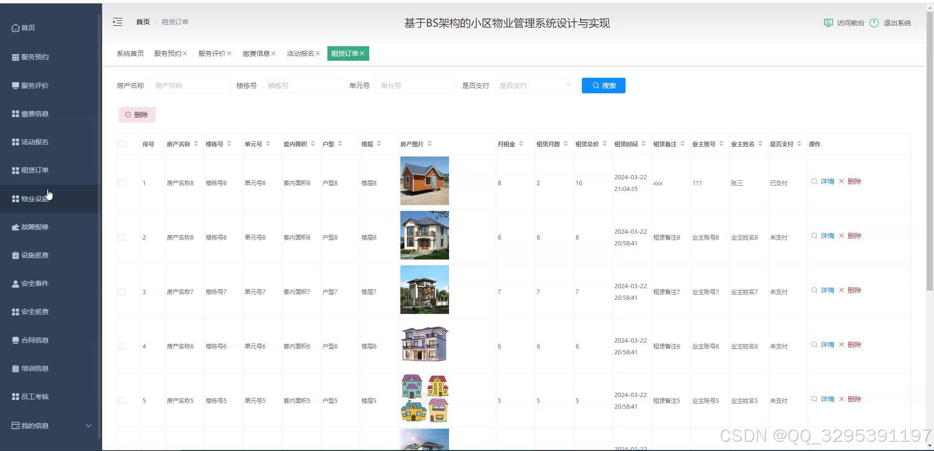Click the 搜索 search button

coord(603,85)
